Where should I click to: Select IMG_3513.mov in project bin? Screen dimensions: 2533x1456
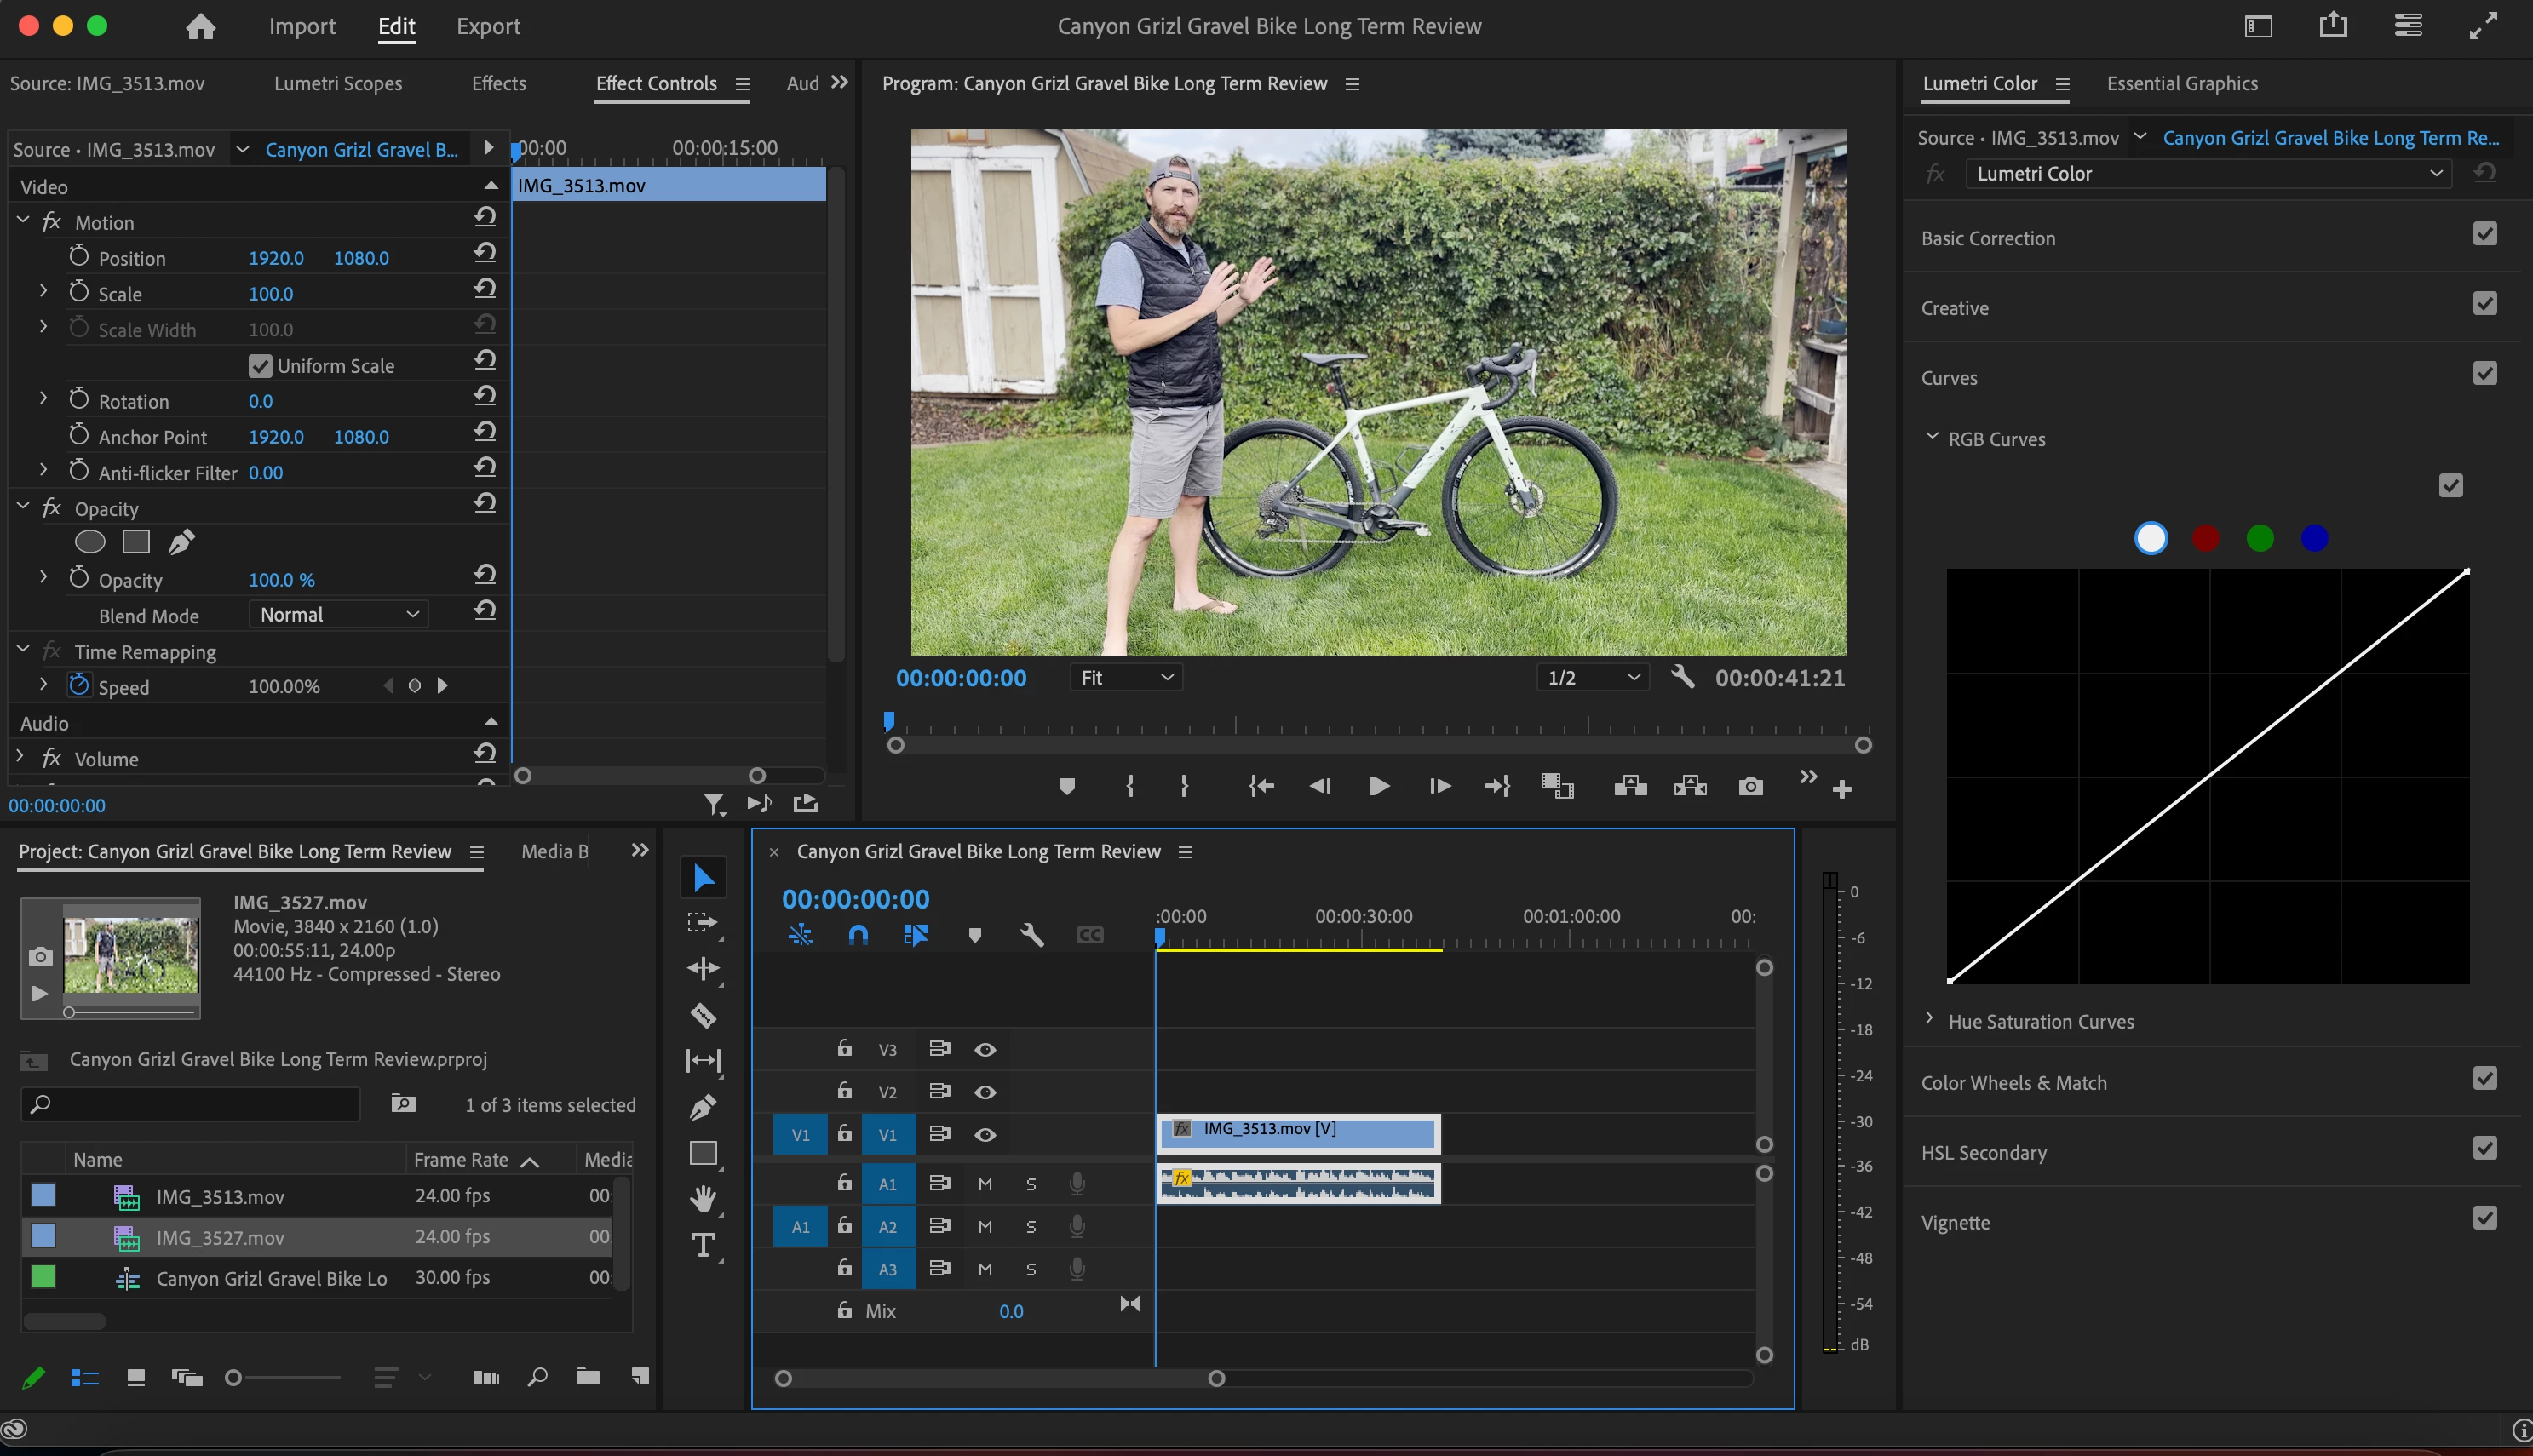(220, 1197)
